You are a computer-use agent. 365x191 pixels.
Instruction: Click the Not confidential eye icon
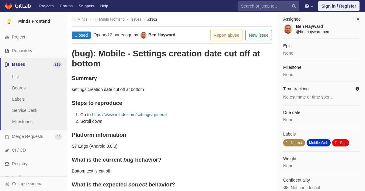[x=286, y=188]
